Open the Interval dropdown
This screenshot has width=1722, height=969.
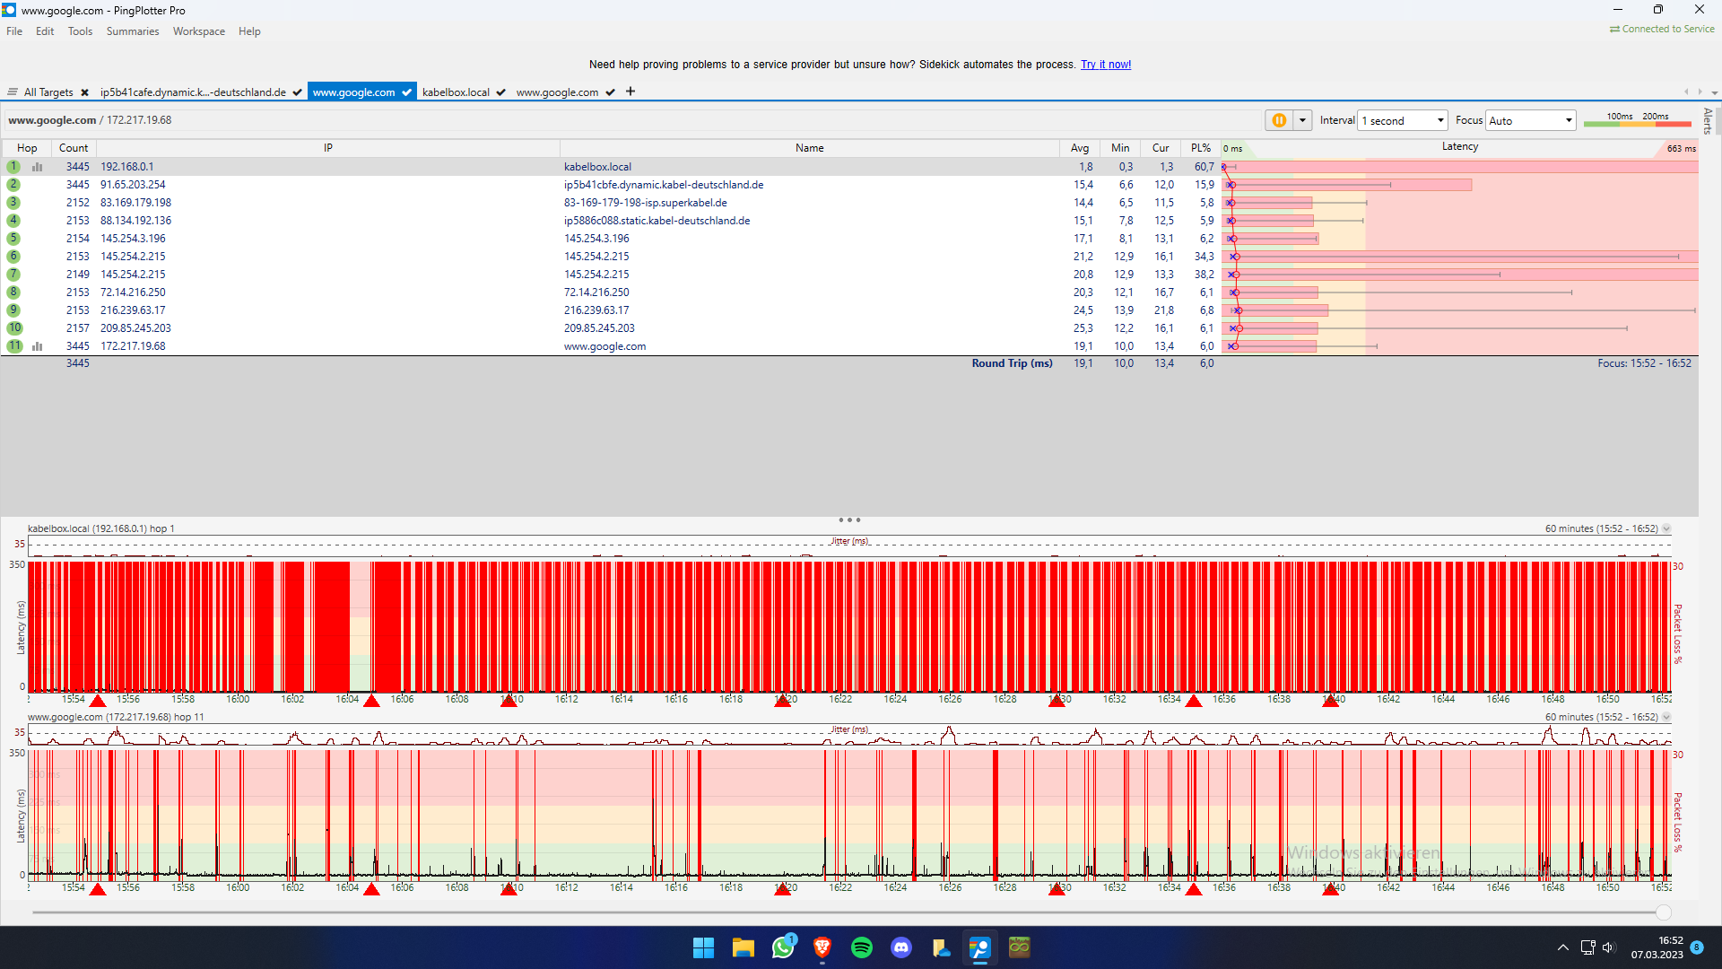click(x=1439, y=119)
